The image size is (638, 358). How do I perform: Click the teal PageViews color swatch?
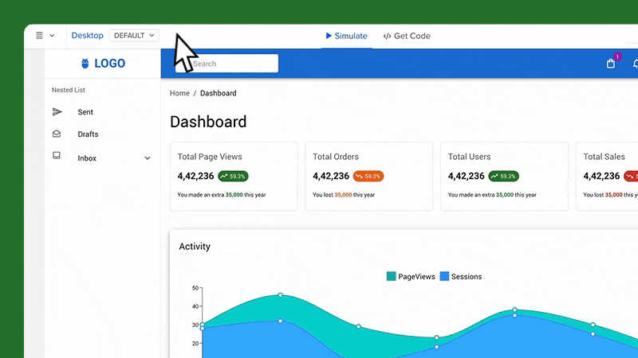pyautogui.click(x=392, y=277)
